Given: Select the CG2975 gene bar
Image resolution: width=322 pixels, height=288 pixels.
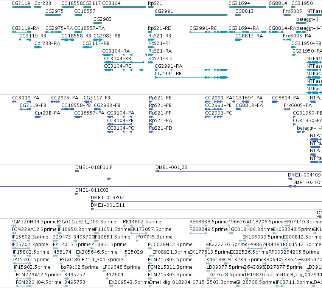Looking at the screenshot, I should tap(54, 15).
